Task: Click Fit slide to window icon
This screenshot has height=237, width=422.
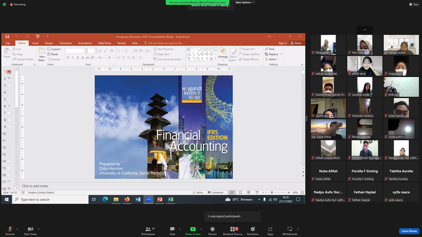Action: click(x=302, y=192)
